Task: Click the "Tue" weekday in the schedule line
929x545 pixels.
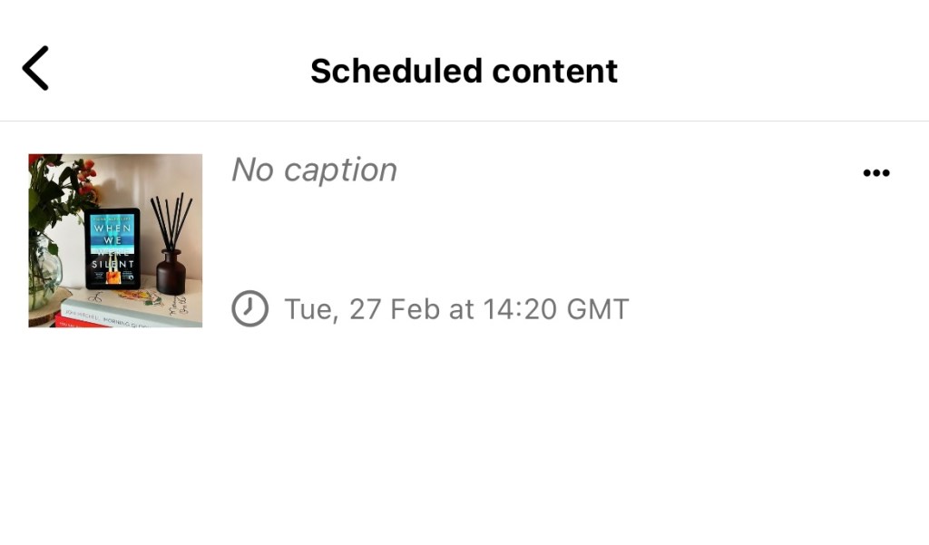Action: coord(308,309)
